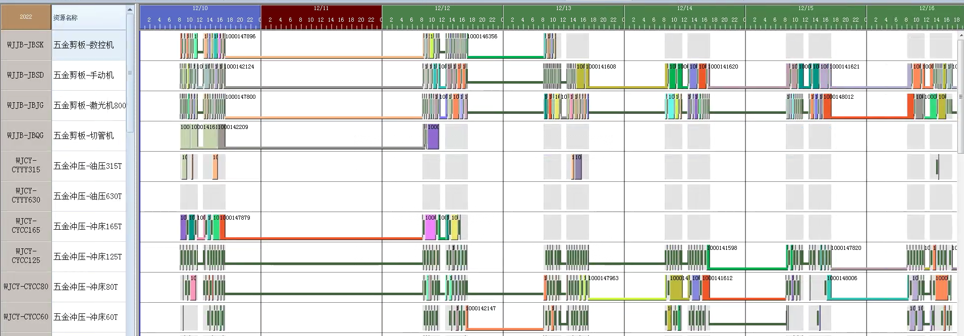Click the 12/10 date header
Viewport: 964px width, 336px height.
200,9
